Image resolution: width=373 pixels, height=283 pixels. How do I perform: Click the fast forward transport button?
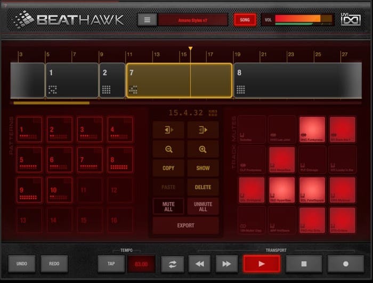(226, 264)
